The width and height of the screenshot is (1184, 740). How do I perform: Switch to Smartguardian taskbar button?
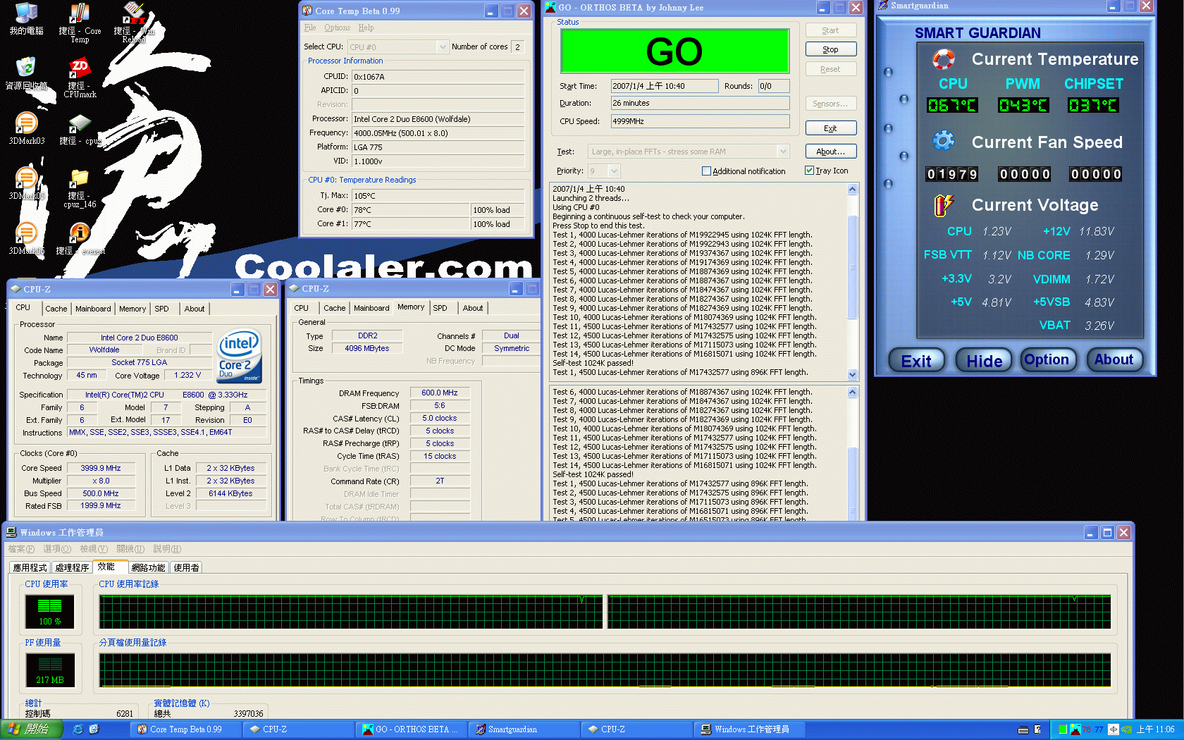click(x=524, y=729)
